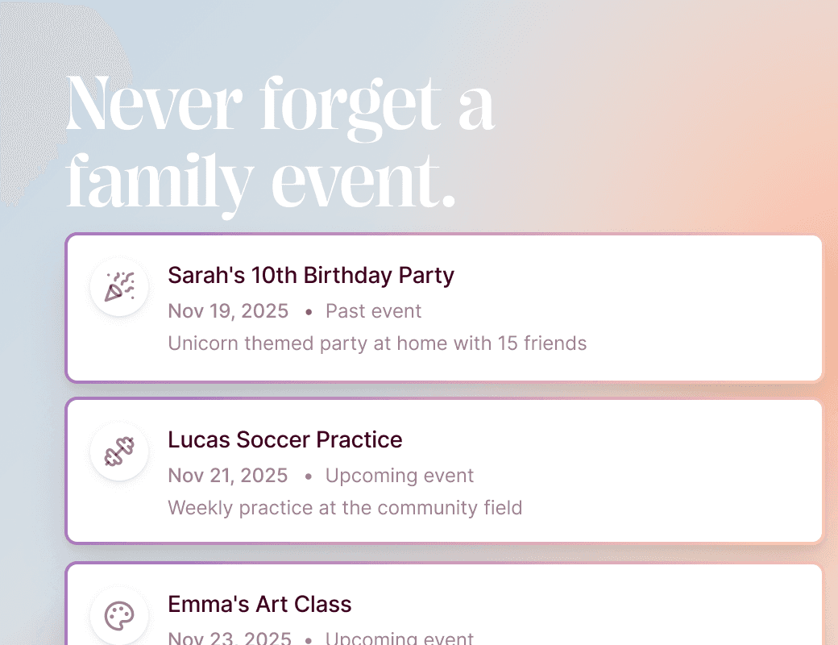This screenshot has height=645, width=838.
Task: Click the Past event status label
Action: point(373,311)
